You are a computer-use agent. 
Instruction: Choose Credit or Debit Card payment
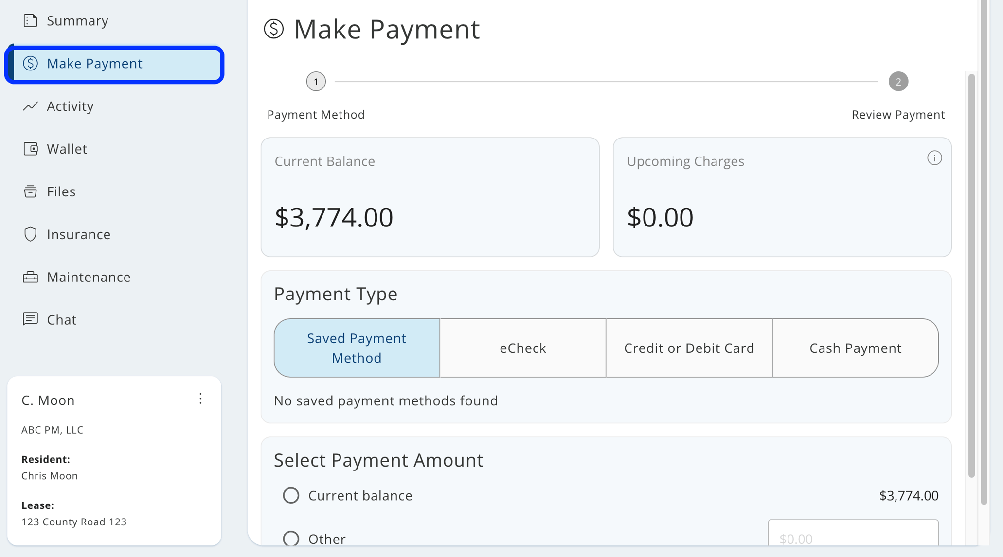tap(689, 348)
